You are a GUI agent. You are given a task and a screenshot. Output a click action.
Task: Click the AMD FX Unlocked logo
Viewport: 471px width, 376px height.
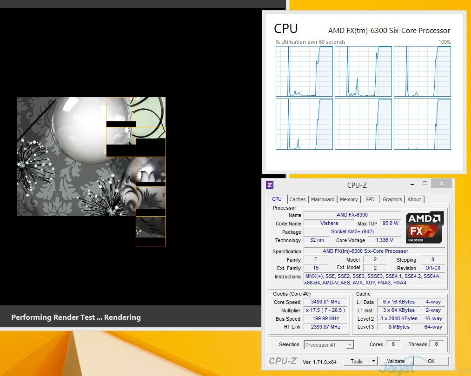point(425,227)
